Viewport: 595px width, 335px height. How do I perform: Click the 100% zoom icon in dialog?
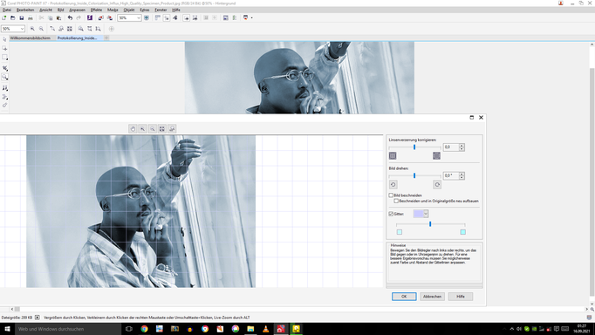click(x=172, y=129)
